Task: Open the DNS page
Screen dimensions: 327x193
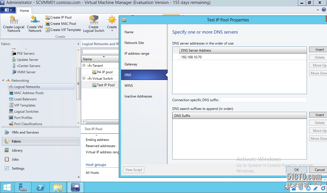Action: point(144,75)
